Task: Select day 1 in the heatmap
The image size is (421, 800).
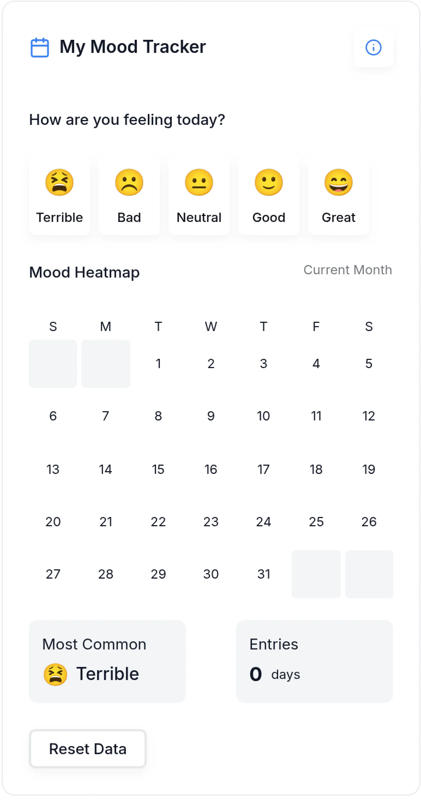Action: (x=158, y=363)
